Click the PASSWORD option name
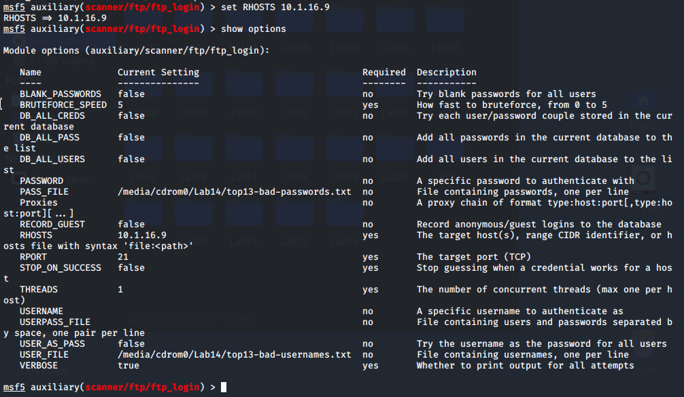 pos(41,181)
